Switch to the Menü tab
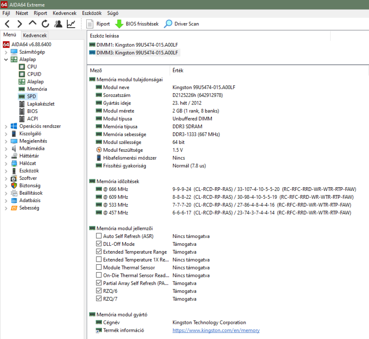 tap(10, 35)
